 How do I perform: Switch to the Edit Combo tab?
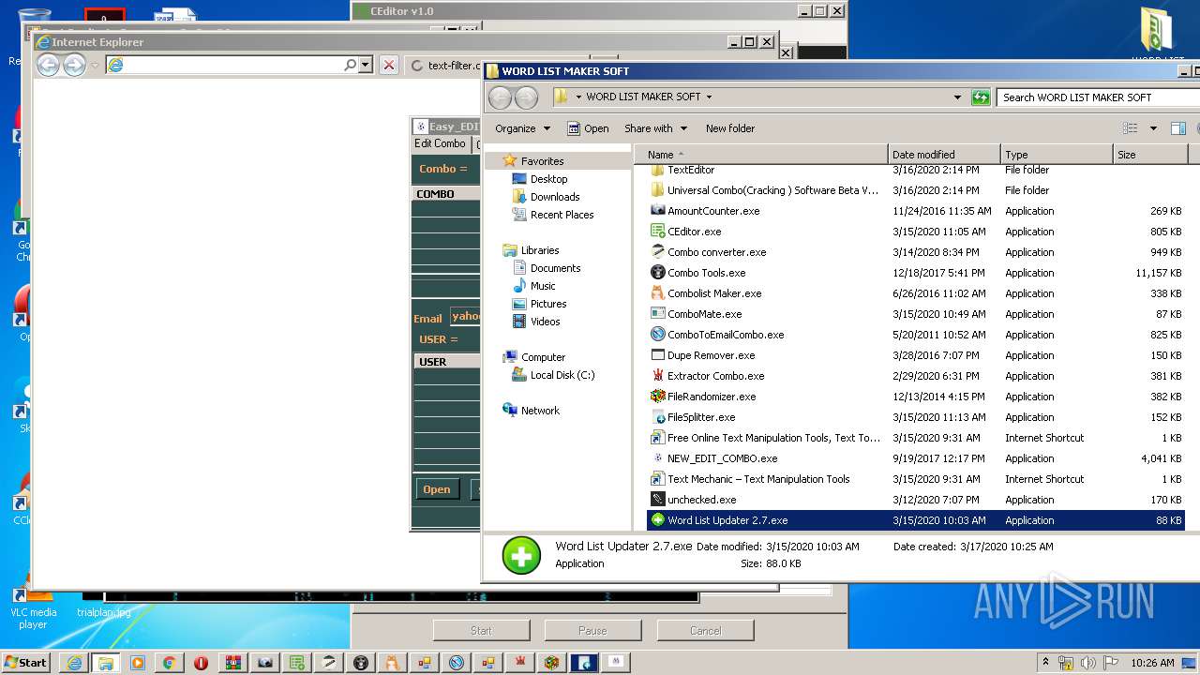[440, 143]
